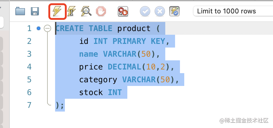Click the closing parenthesis on line 7
This screenshot has height=128, width=273.
(58, 105)
